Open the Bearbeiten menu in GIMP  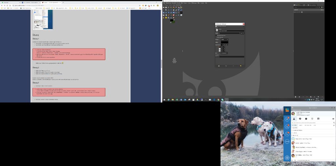(168, 3)
